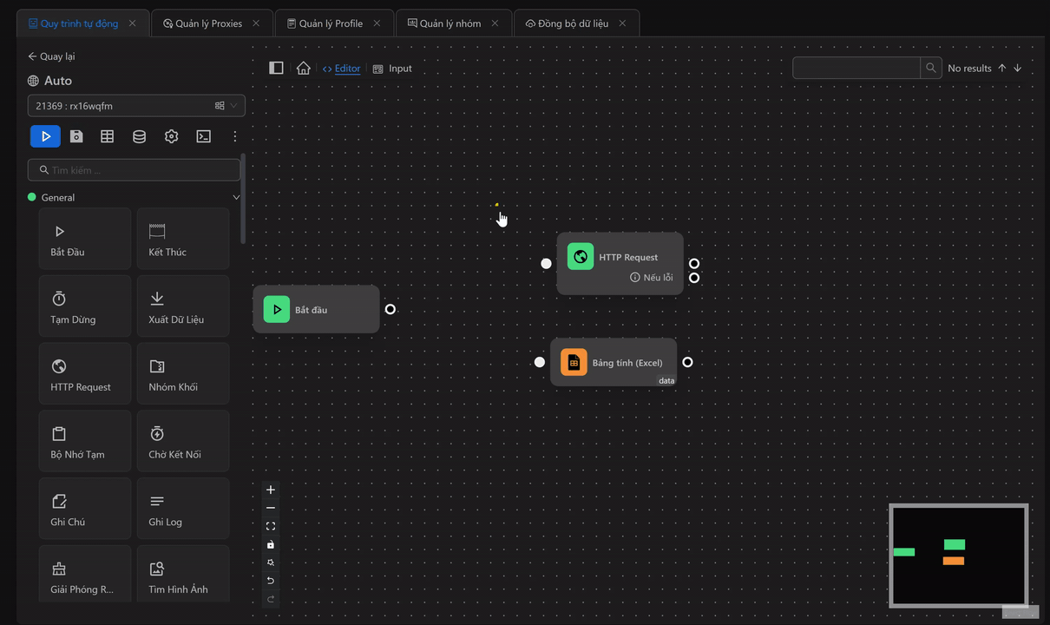The height and width of the screenshot is (625, 1050).
Task: Click the zoom-to-fit icon on canvas toolbar
Action: click(270, 525)
